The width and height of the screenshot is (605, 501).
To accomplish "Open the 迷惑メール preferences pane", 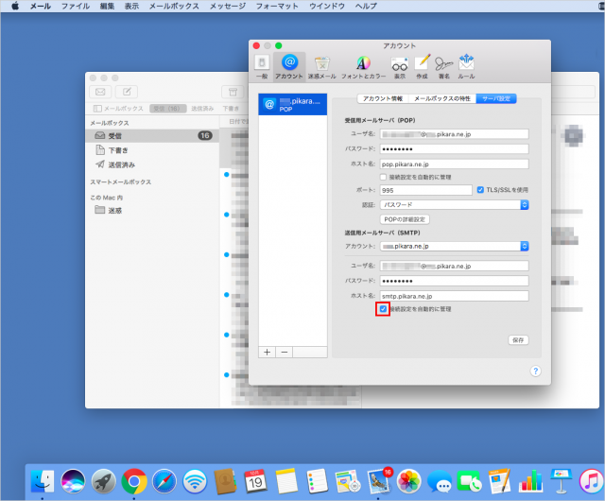I will 321,67.
